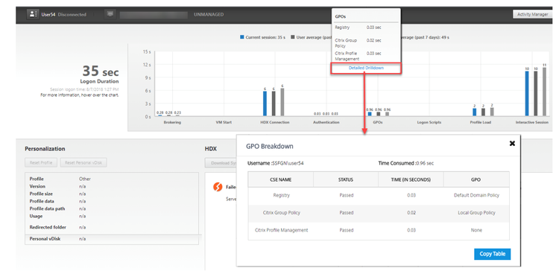The height and width of the screenshot is (274, 559).
Task: Click the blue HDX Connection current session bar
Action: point(265,103)
